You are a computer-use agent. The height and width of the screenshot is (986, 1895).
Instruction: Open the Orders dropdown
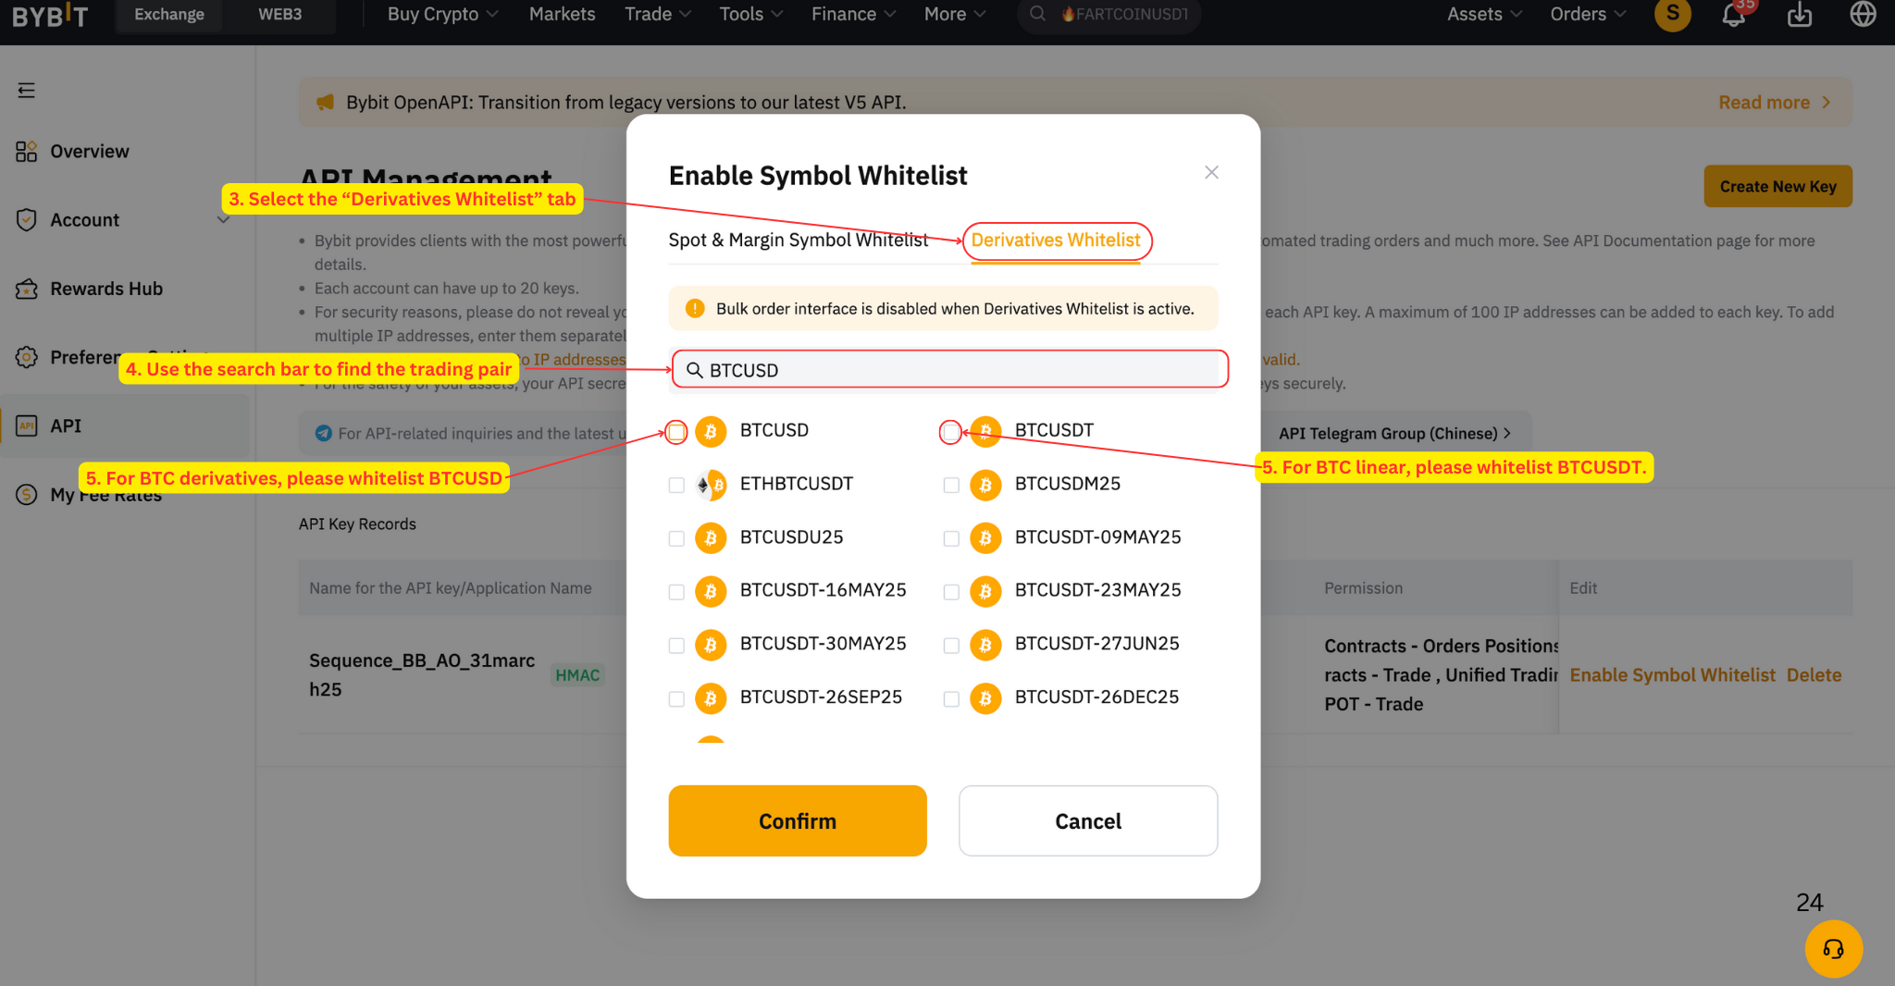pos(1588,14)
